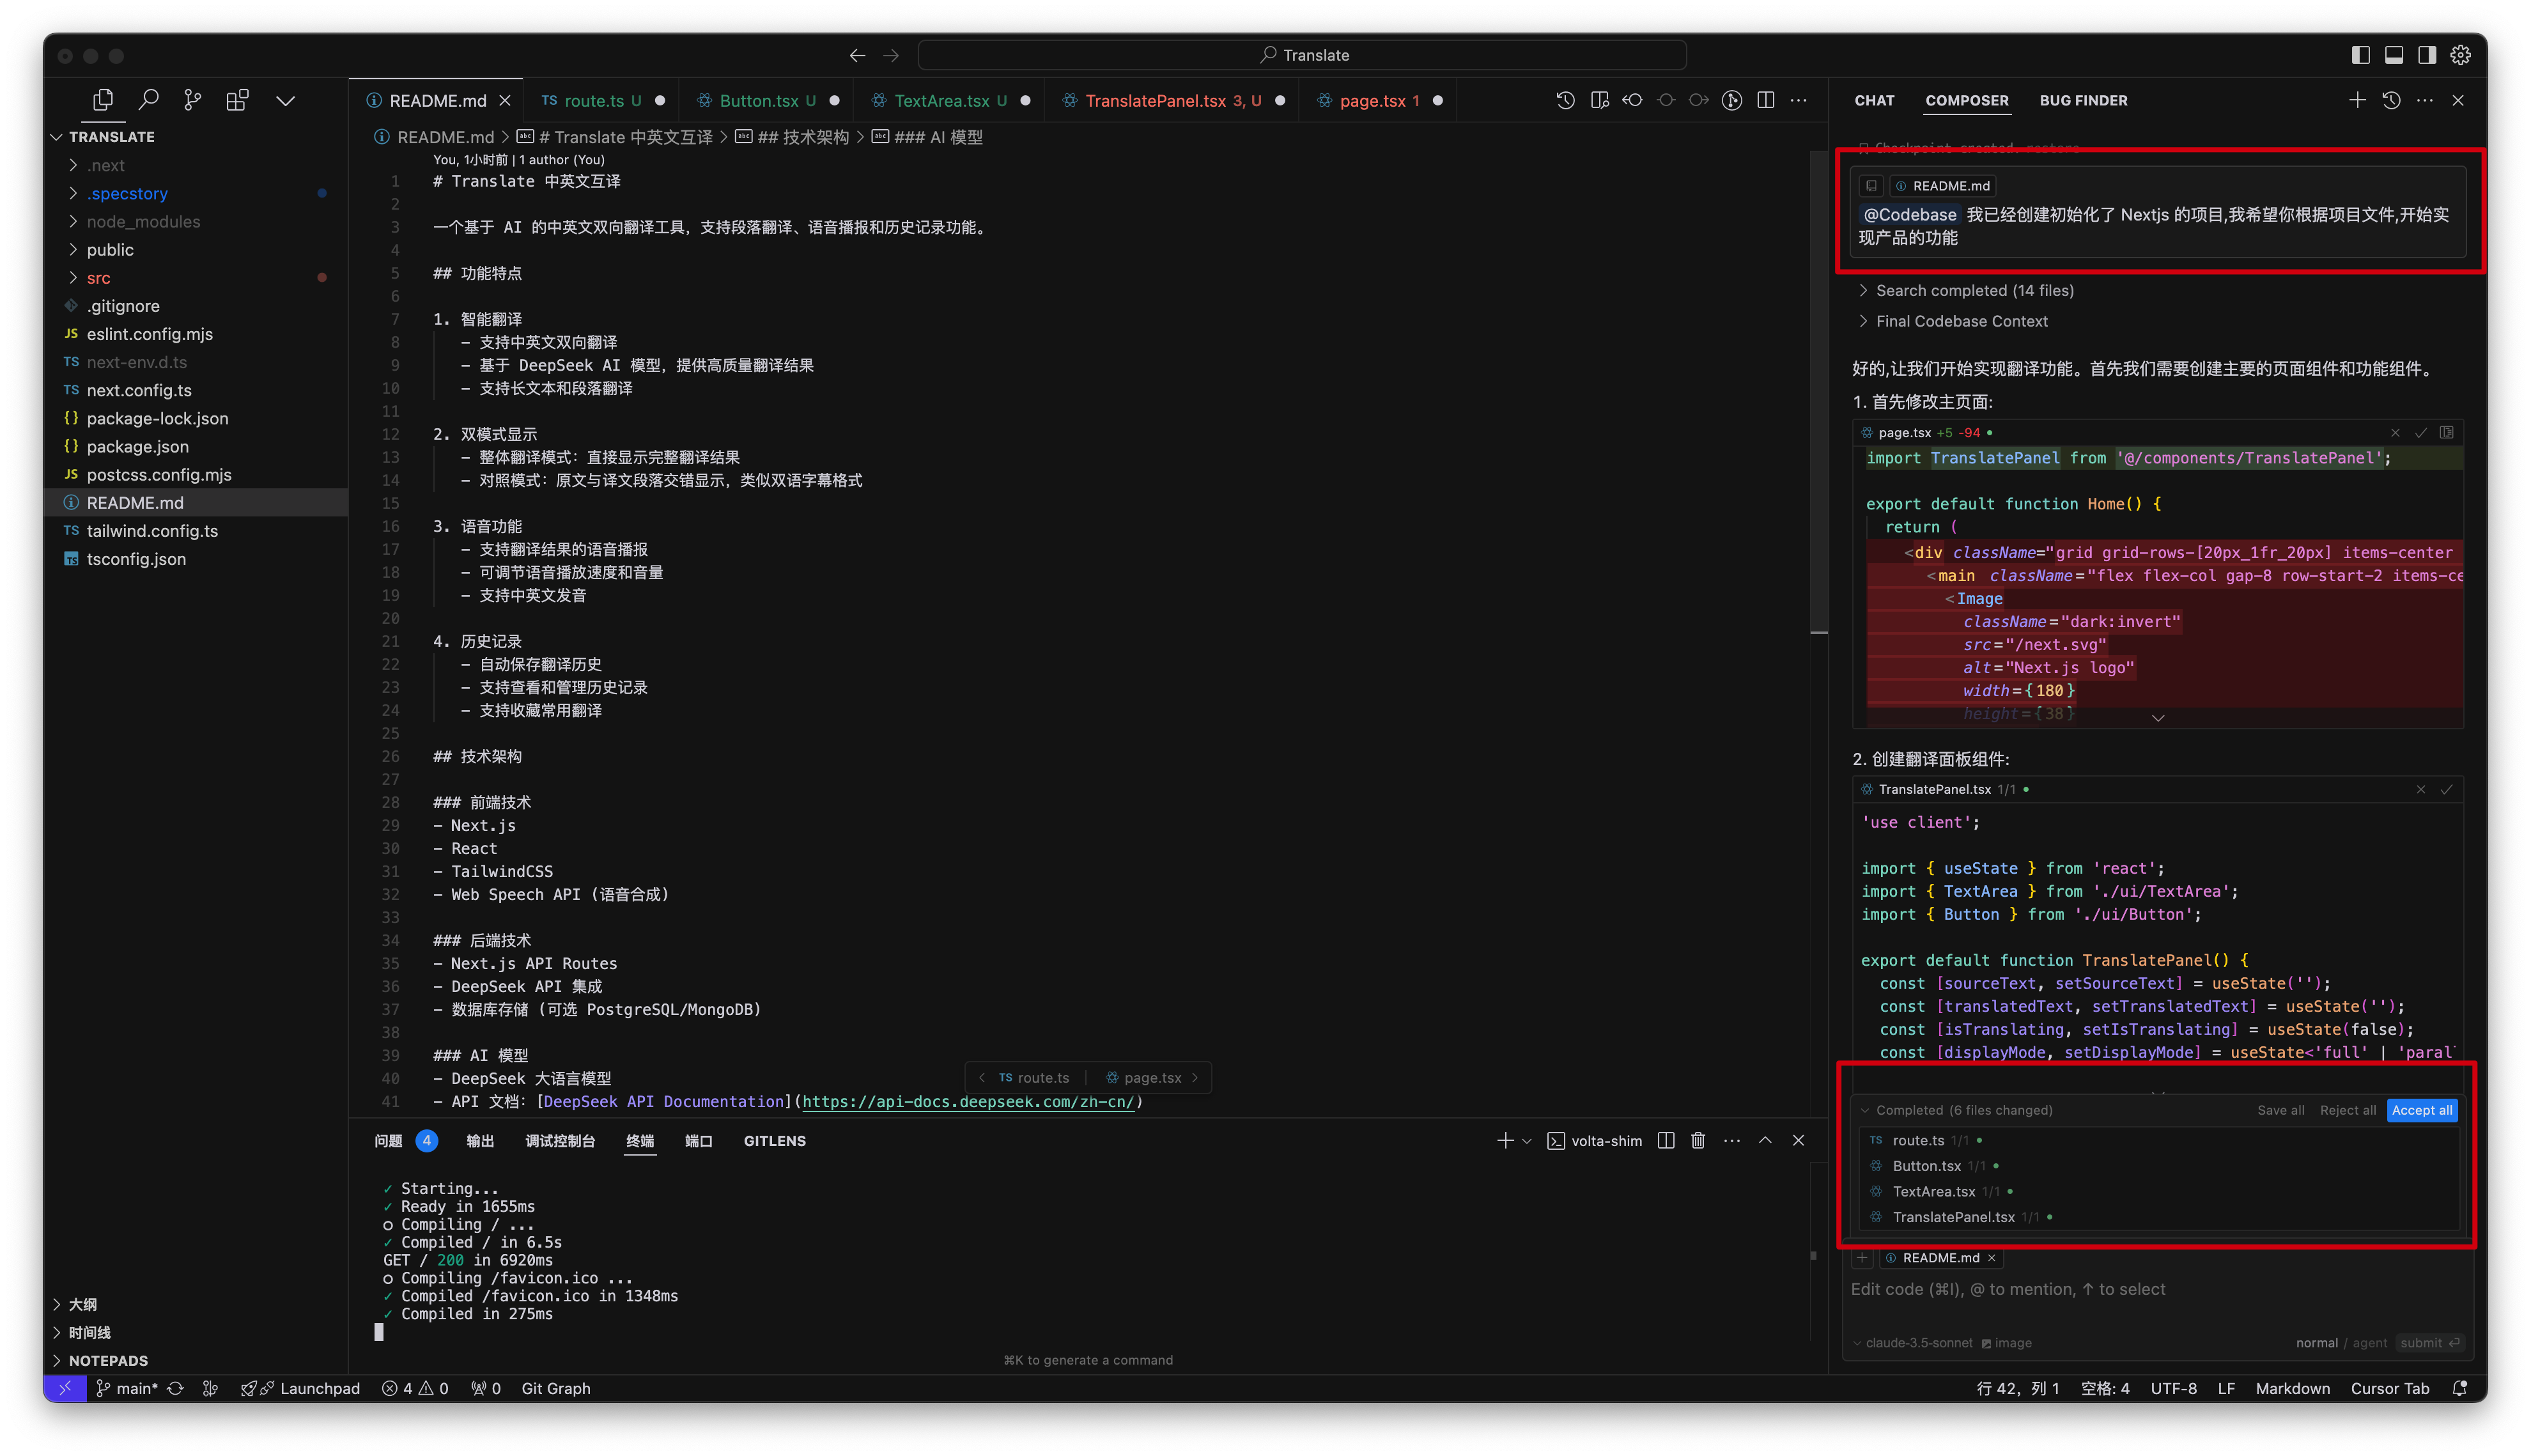Expand the src folder
The width and height of the screenshot is (2531, 1456).
(98, 278)
